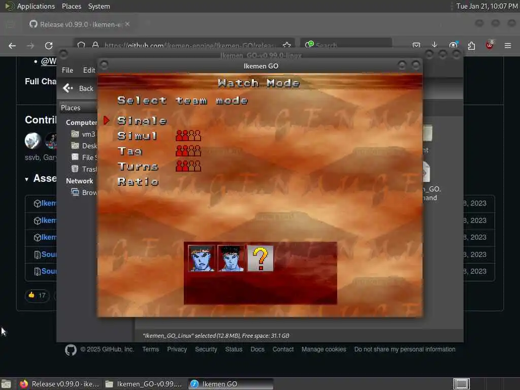Open Firefox hamburger menu

(x=508, y=45)
